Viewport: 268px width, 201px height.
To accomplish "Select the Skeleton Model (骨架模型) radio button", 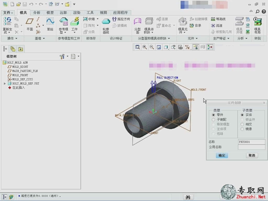I will coord(213,124).
